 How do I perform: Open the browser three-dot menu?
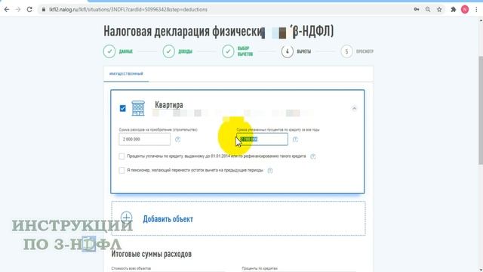pos(476,10)
